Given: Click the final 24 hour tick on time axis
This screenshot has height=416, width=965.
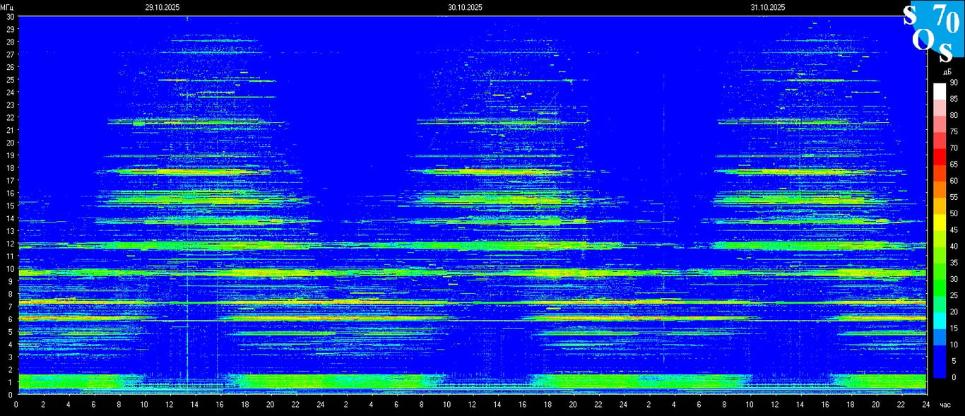Looking at the screenshot, I should point(926,405).
